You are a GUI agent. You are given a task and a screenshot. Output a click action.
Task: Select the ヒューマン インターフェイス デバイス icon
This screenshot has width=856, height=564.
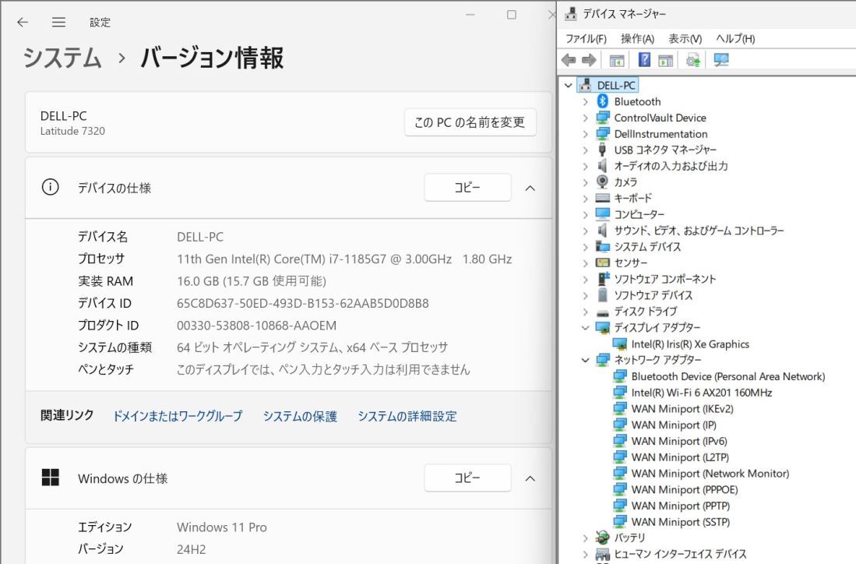point(603,554)
